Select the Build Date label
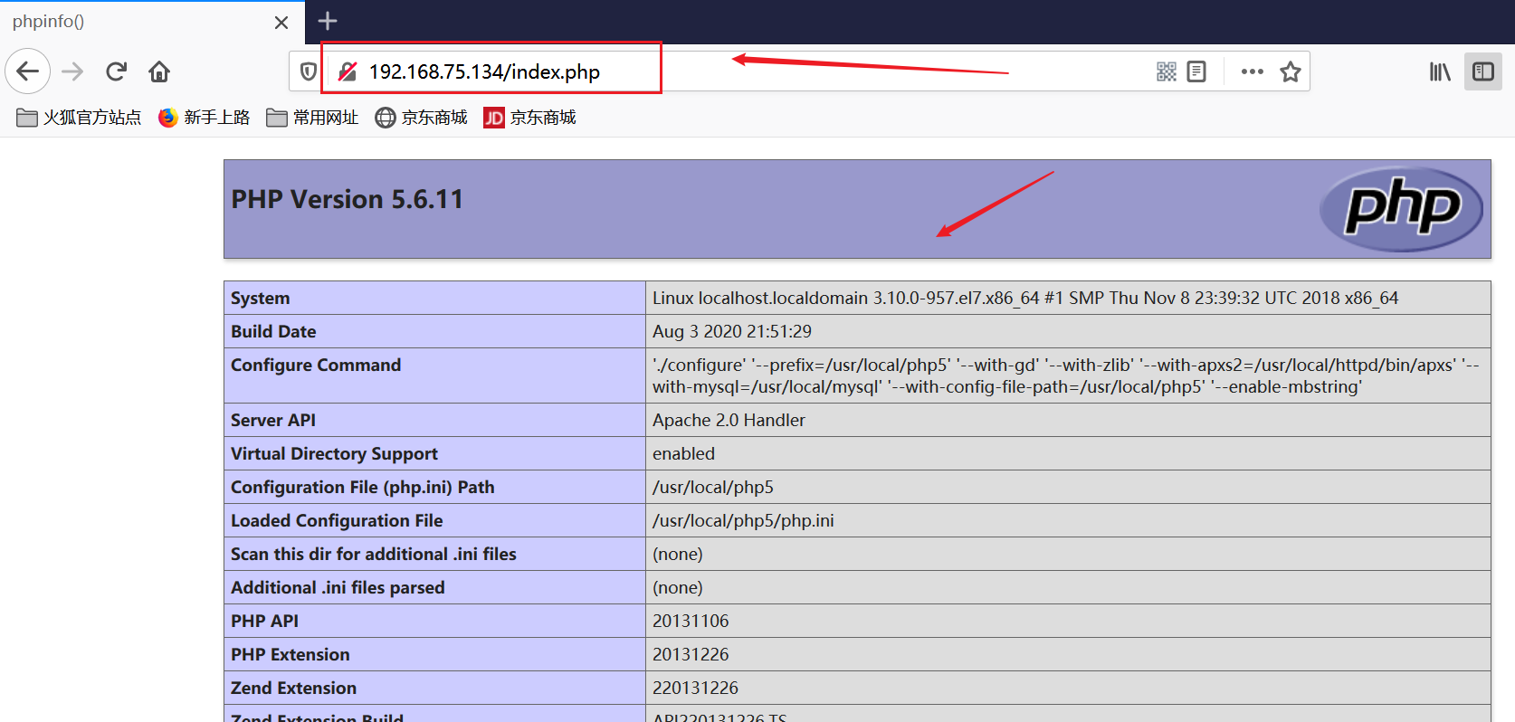Screen dimensions: 1515x722 (273, 331)
